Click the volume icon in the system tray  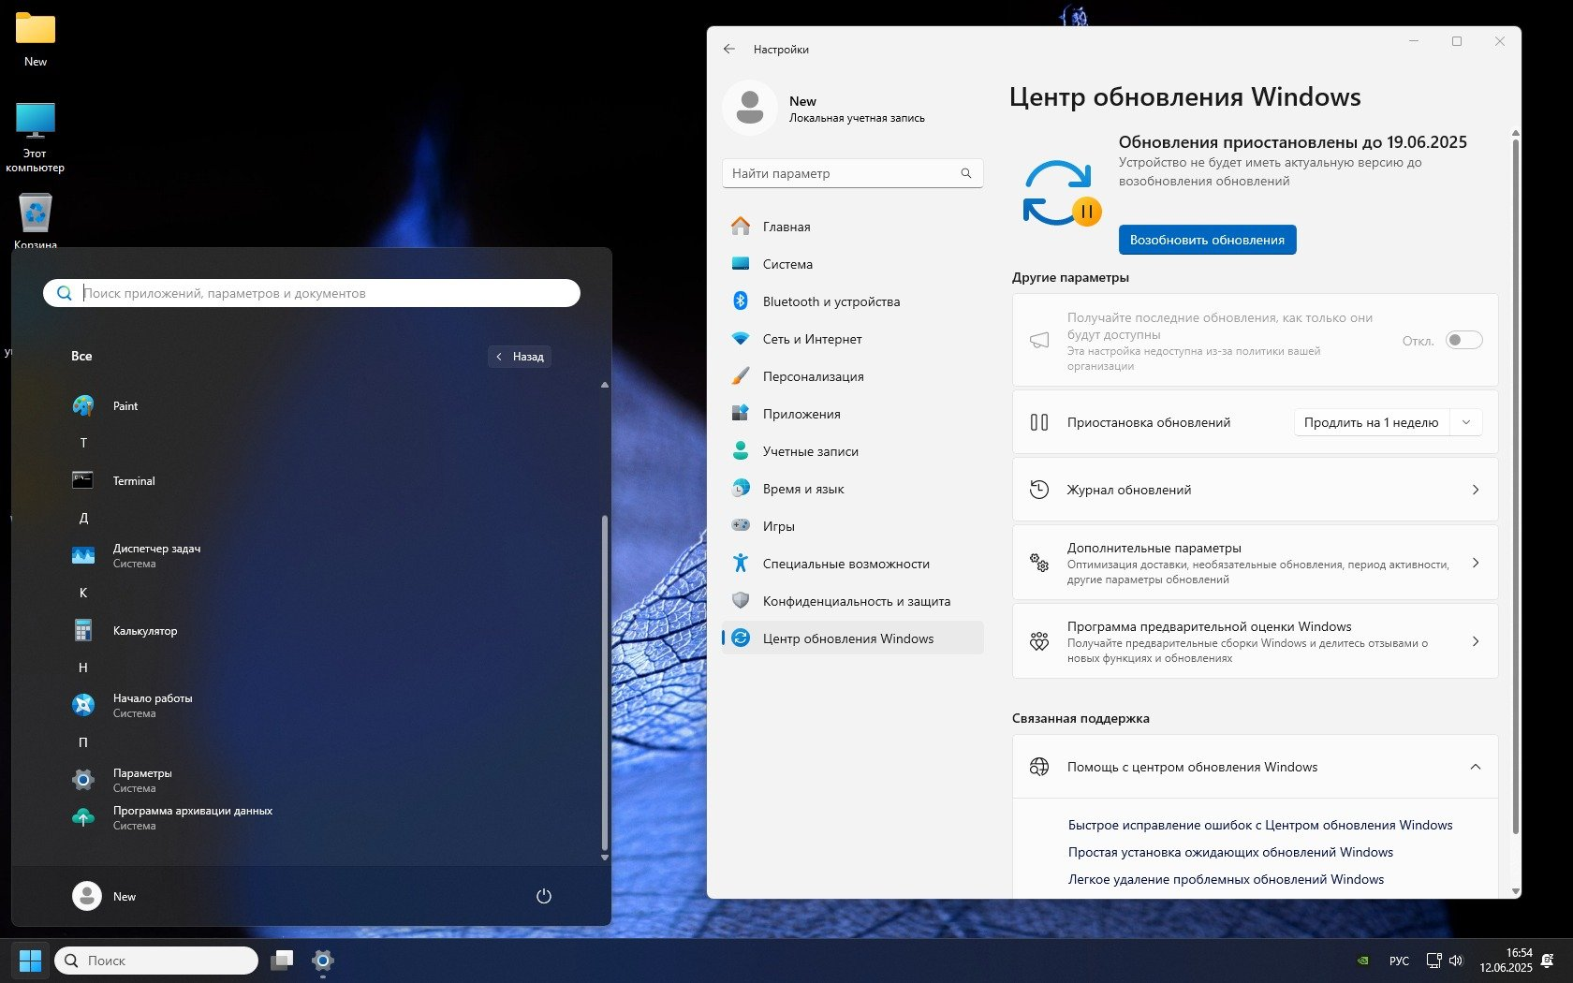click(1456, 961)
